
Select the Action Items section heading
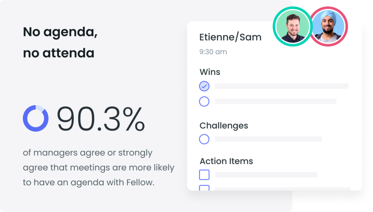(226, 161)
